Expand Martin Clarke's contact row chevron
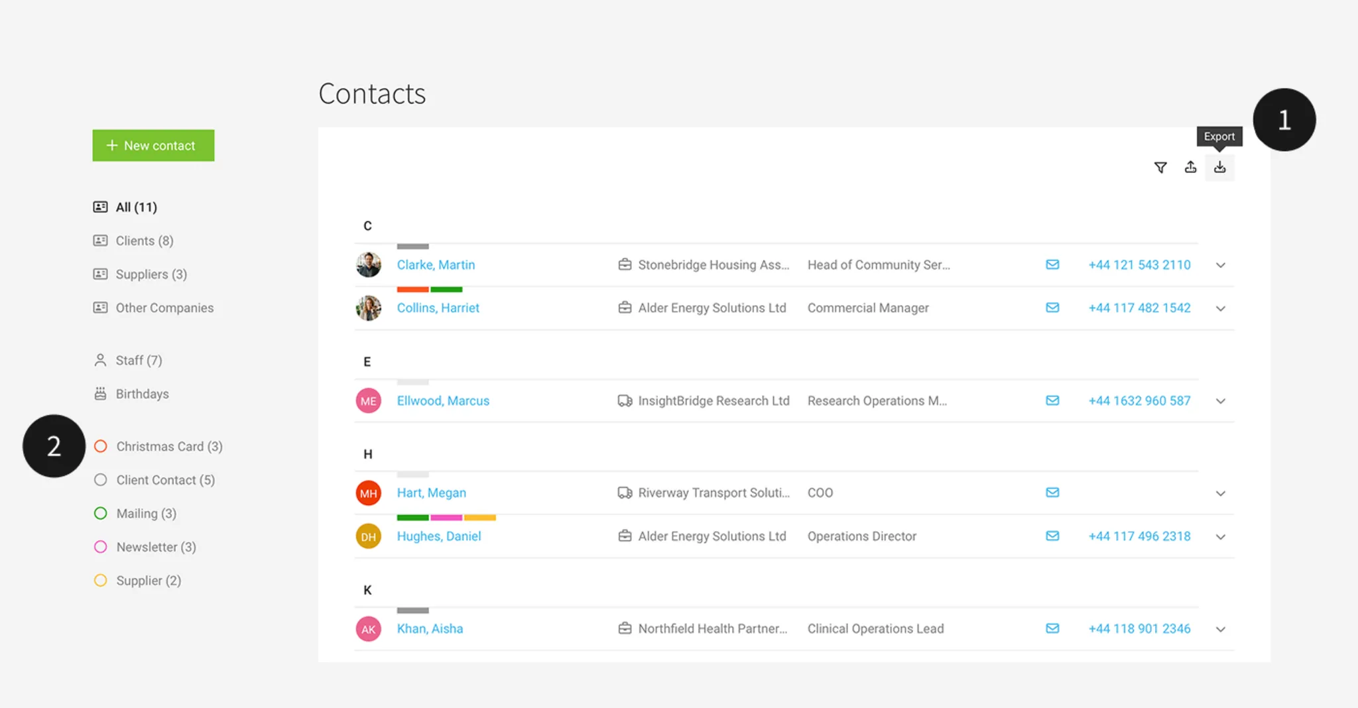Viewport: 1358px width, 708px height. tap(1221, 265)
